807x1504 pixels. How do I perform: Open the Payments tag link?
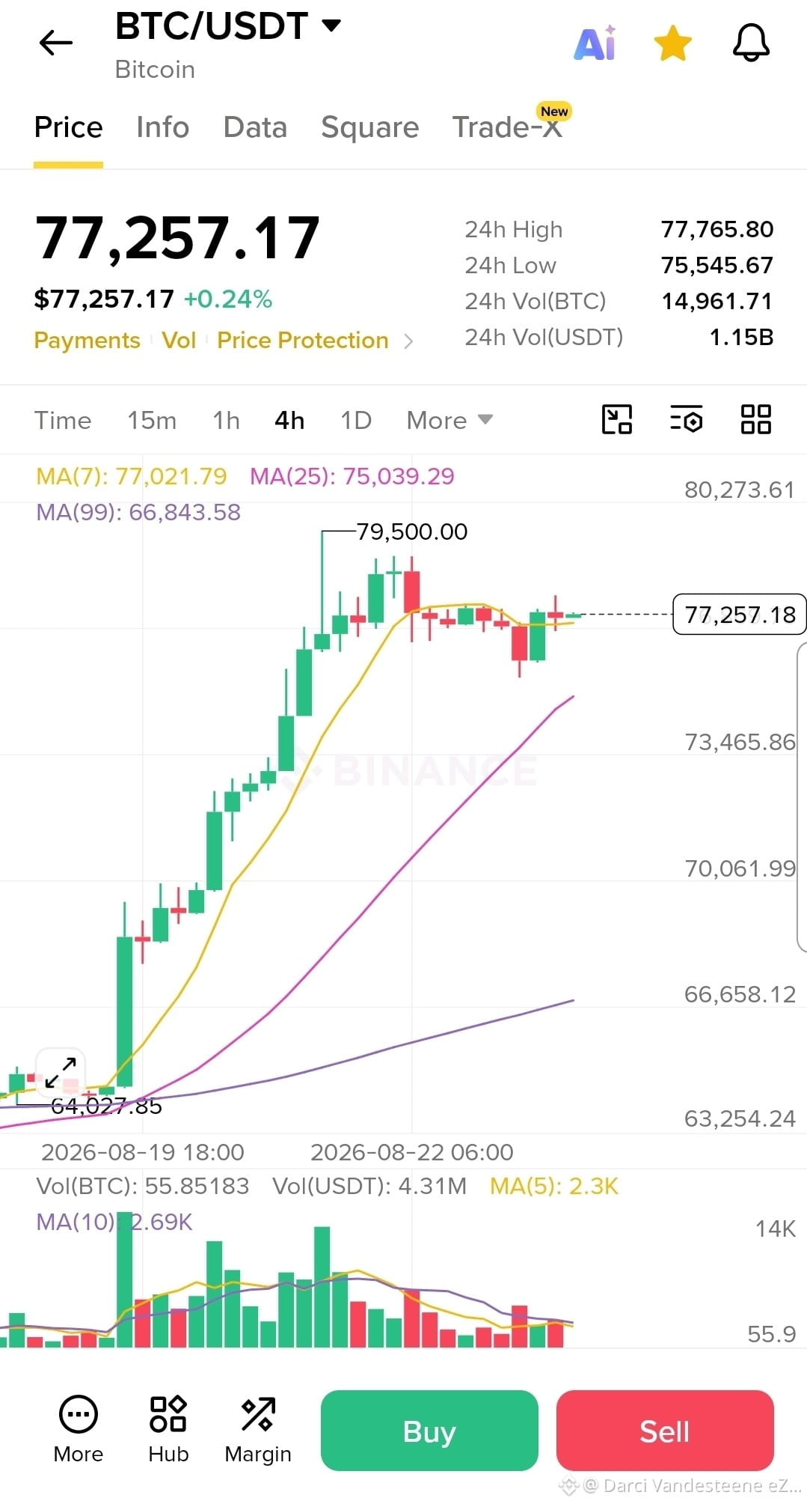tap(87, 341)
